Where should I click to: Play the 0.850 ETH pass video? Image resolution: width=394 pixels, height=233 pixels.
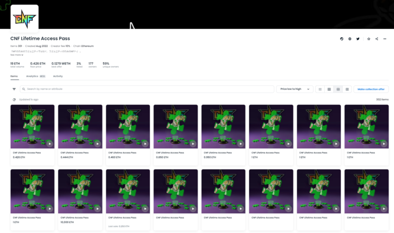point(193,144)
